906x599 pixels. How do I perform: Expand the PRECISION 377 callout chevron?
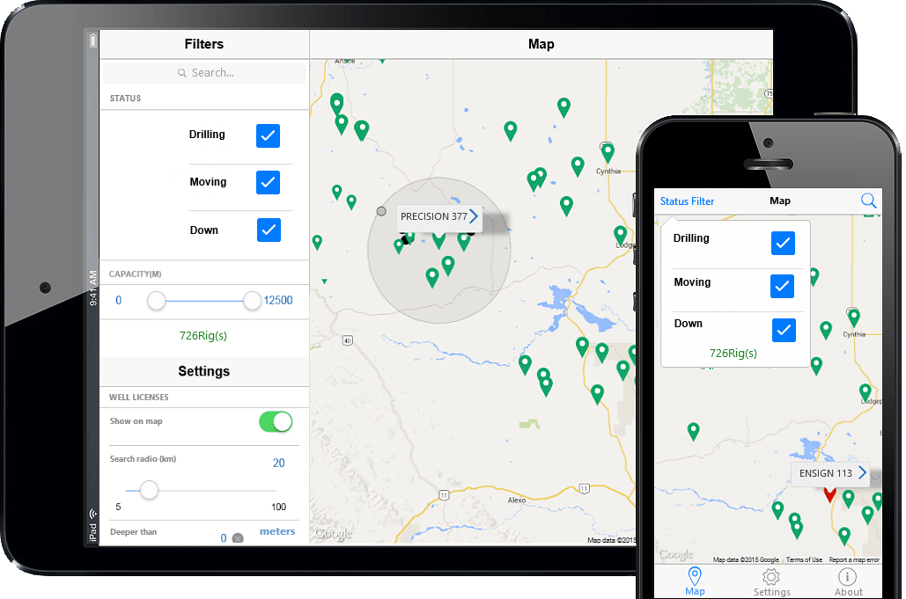[474, 216]
